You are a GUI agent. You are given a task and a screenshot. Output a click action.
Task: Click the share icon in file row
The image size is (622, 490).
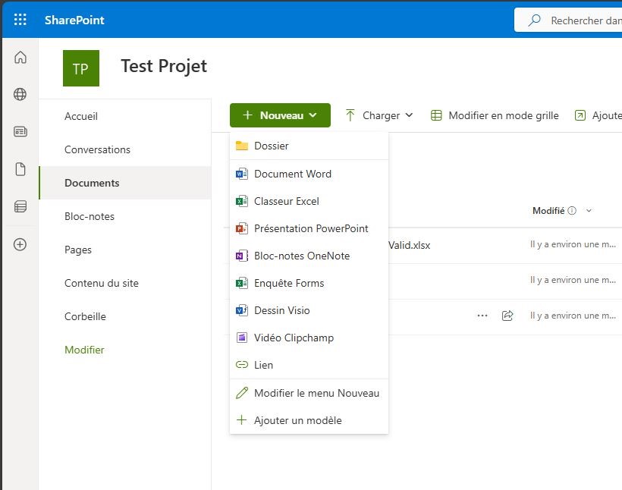click(507, 316)
